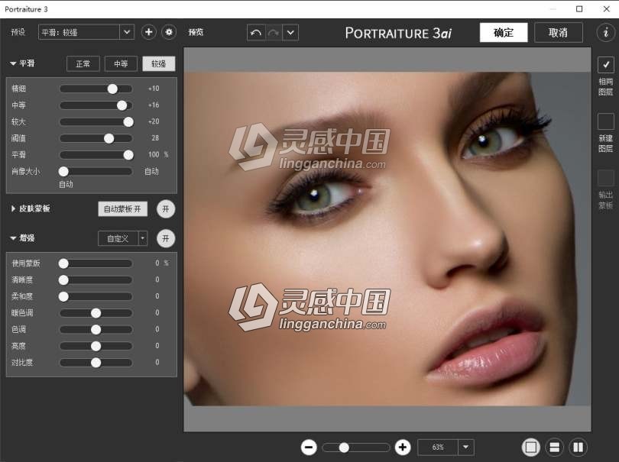Adjust the 阈值 slider handle
Screen dimensions: 619x462
[x=109, y=138]
